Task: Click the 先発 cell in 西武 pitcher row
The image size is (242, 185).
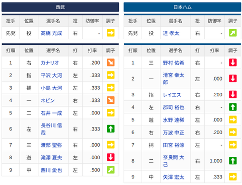Action: point(11,33)
